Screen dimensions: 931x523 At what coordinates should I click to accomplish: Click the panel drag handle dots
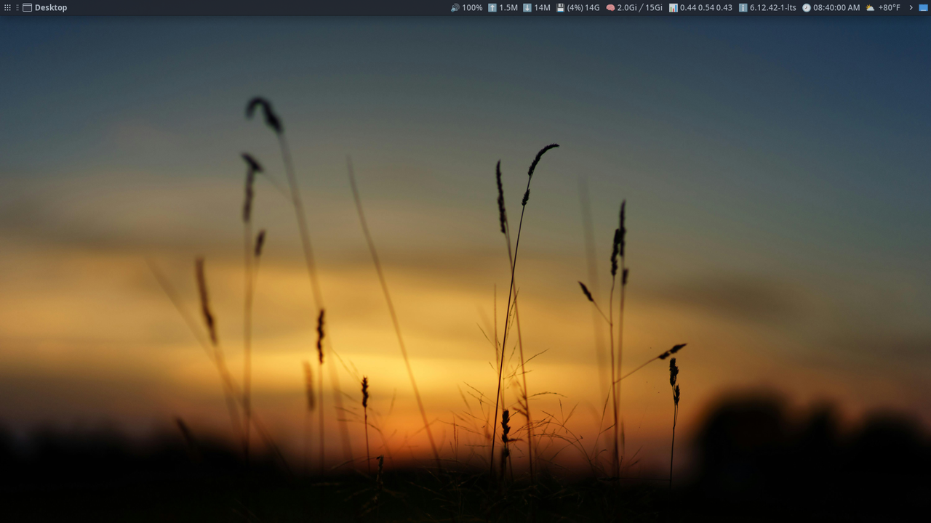click(17, 7)
